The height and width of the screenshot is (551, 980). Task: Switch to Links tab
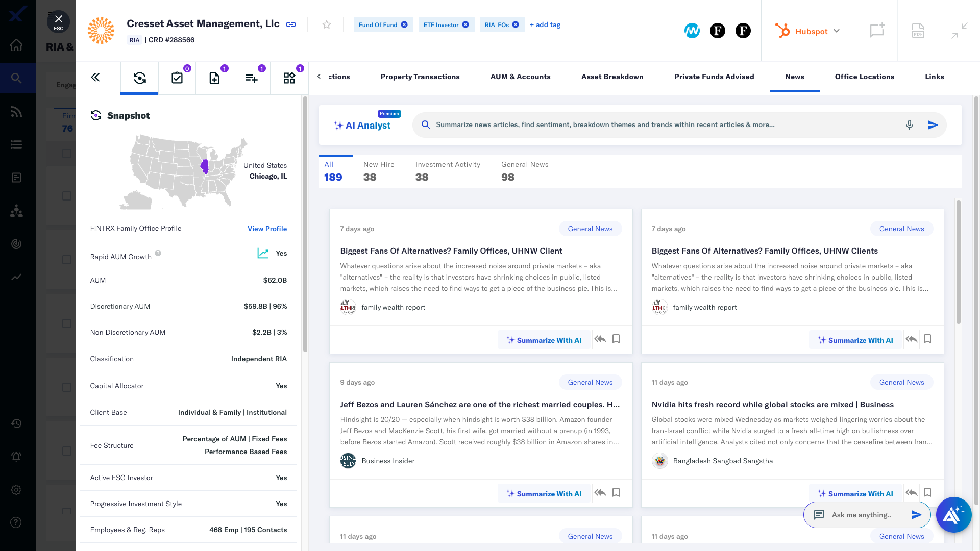(934, 77)
